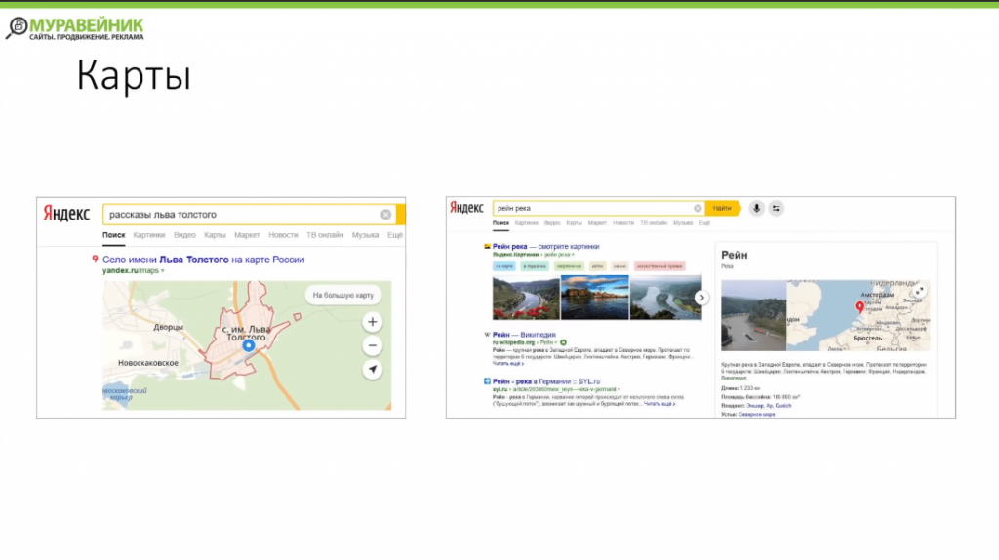This screenshot has width=999, height=560.
Task: Click Читать ещё under the SYL.ru result
Action: [659, 404]
